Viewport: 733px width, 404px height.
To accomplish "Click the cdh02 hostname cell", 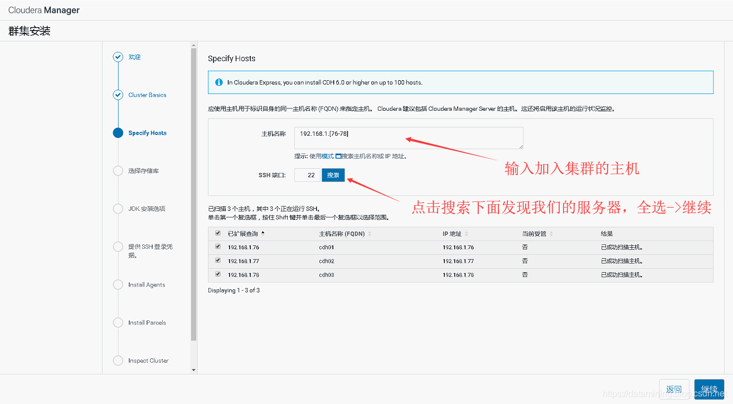I will click(326, 261).
